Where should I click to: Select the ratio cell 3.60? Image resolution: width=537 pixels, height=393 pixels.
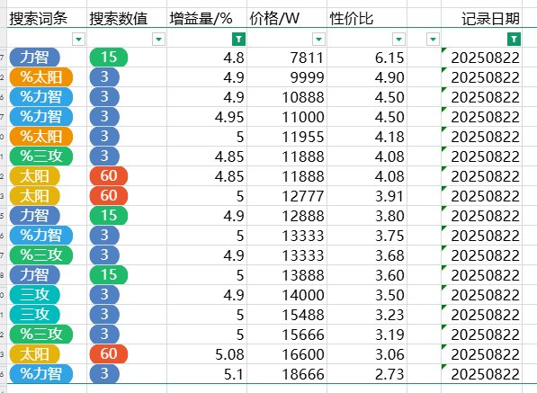pyautogui.click(x=367, y=275)
